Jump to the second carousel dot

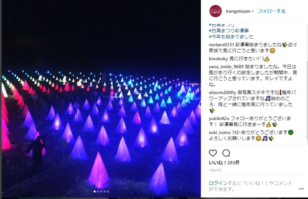click(98, 191)
